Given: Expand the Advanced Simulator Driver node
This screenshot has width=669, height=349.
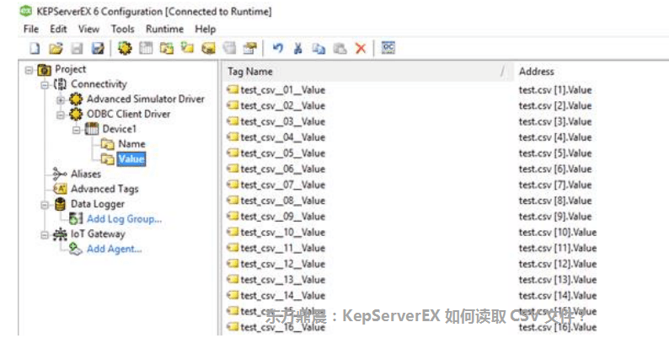Looking at the screenshot, I should pos(60,100).
